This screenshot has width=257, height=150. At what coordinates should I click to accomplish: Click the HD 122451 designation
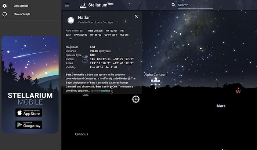[112, 31]
